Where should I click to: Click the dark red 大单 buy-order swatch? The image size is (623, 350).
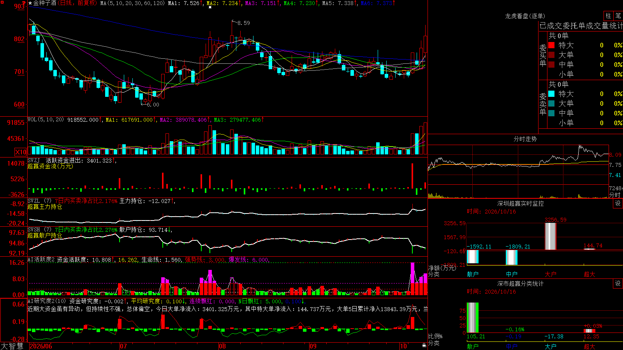coord(551,55)
